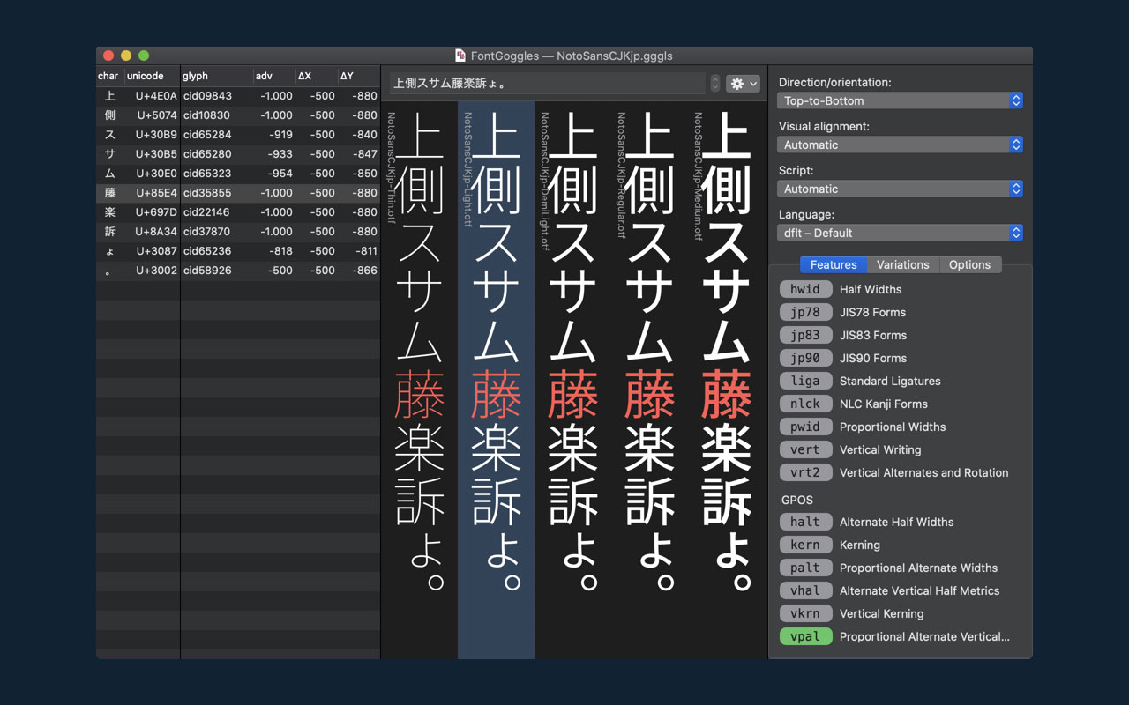Select the row with unicode U+5074

coord(238,115)
